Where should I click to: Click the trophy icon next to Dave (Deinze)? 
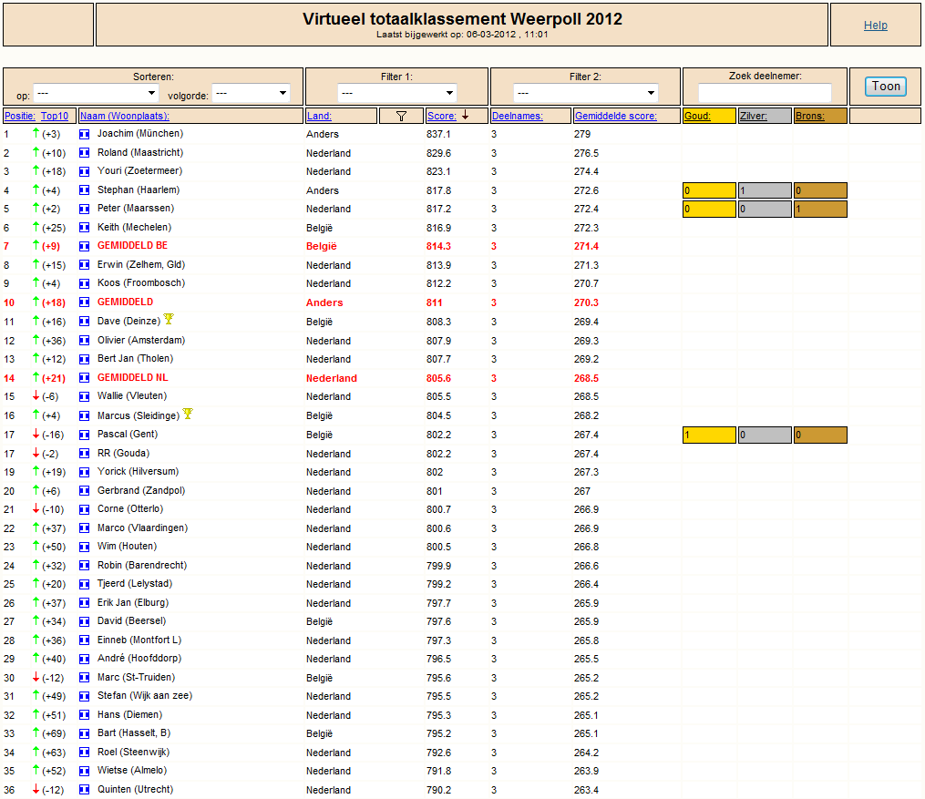click(x=169, y=319)
